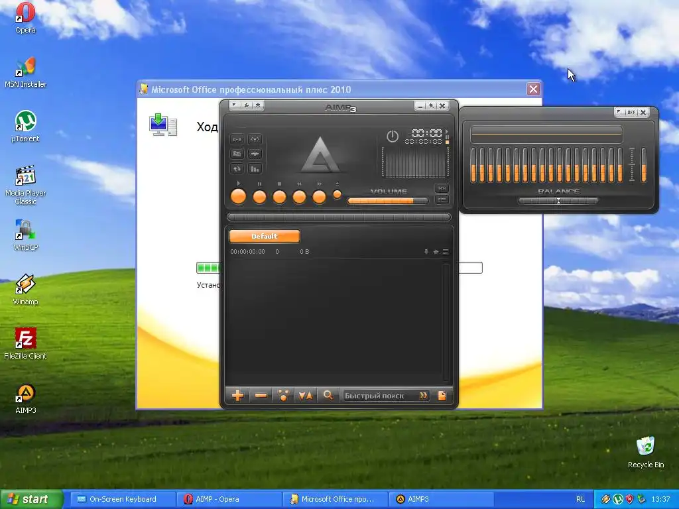The height and width of the screenshot is (509, 679).
Task: Go to previous track in AIMP3
Action: (x=299, y=197)
